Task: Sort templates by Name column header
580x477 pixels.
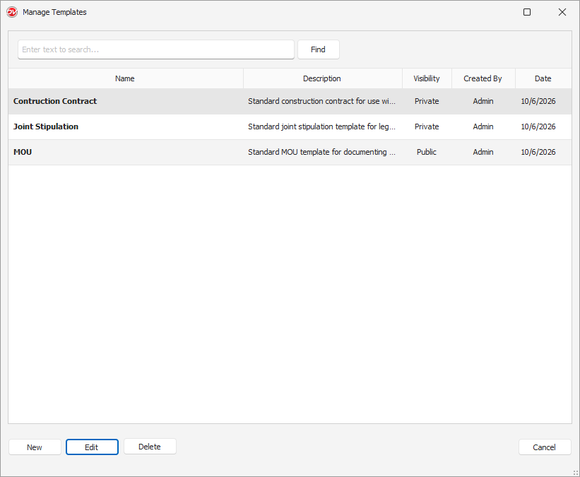Action: click(x=125, y=78)
